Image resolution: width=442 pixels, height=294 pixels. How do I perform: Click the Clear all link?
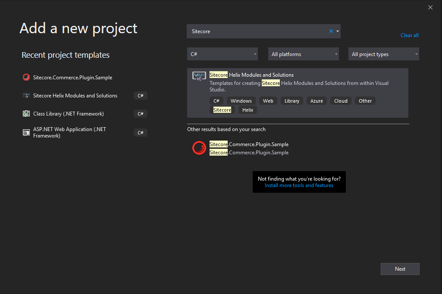pyautogui.click(x=409, y=35)
